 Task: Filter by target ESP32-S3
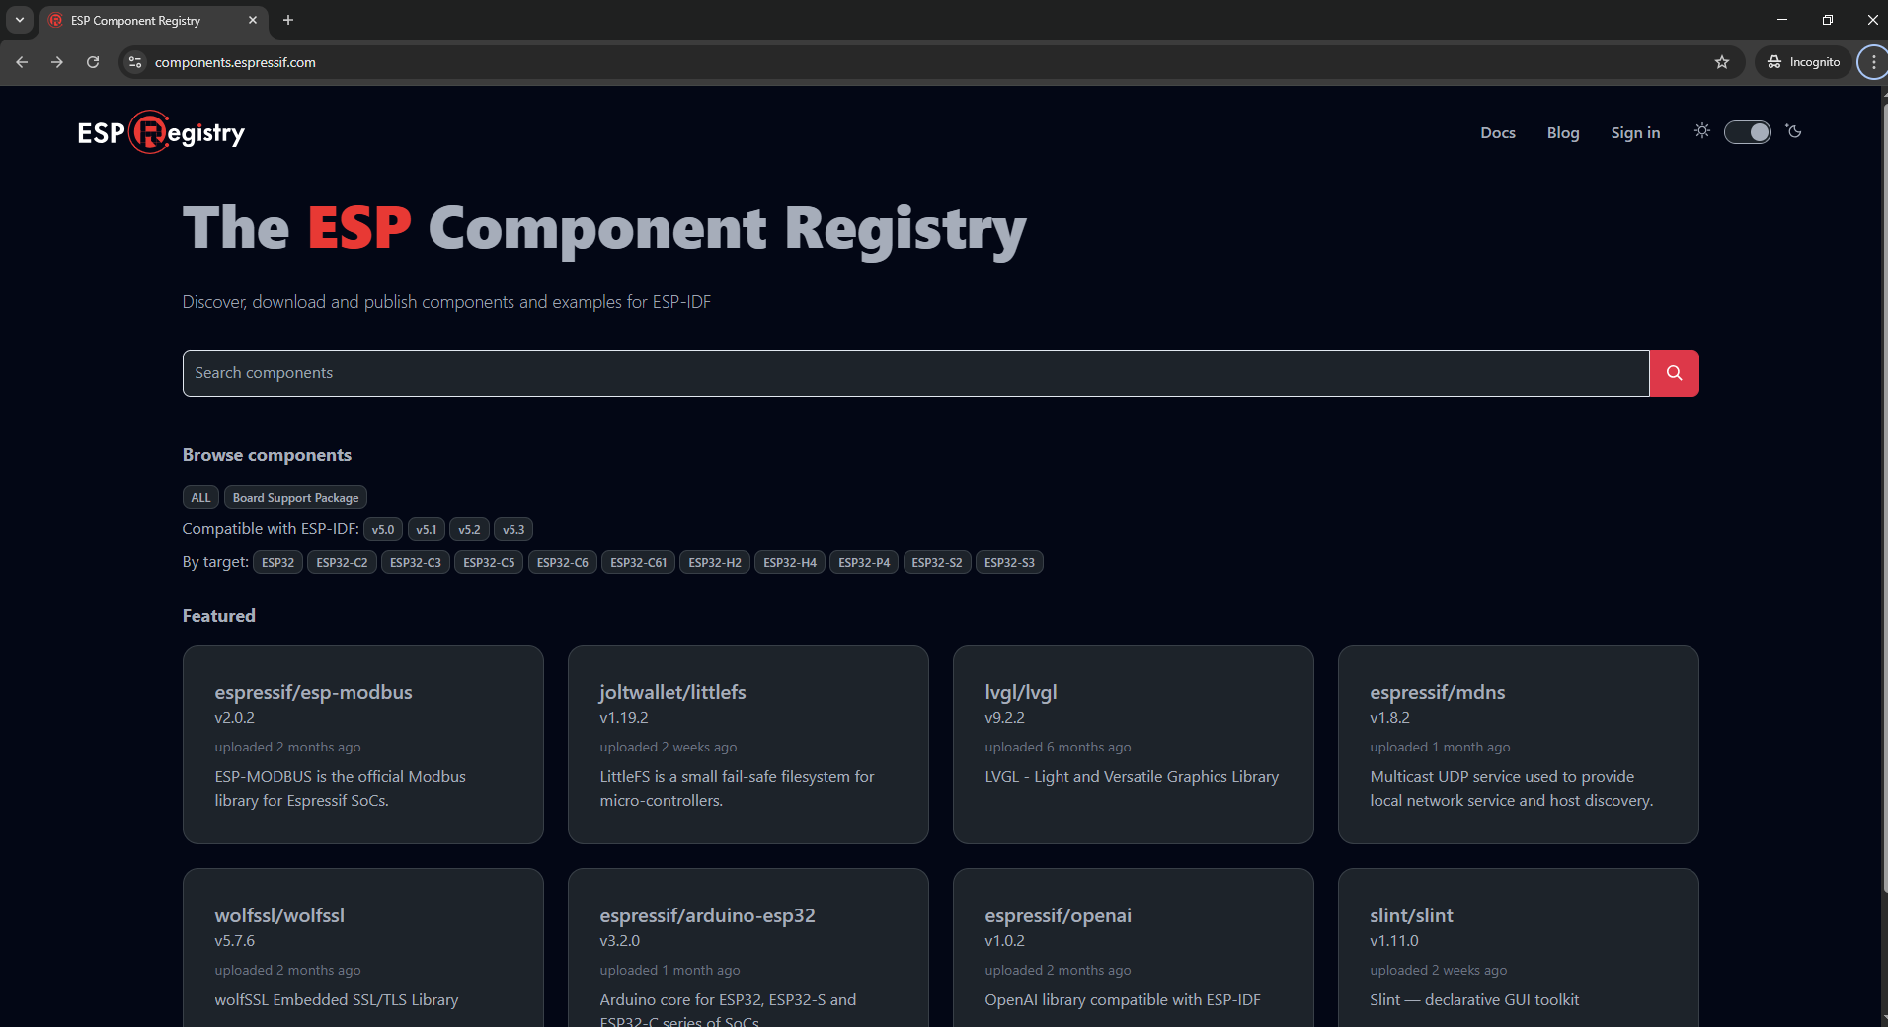1009,563
